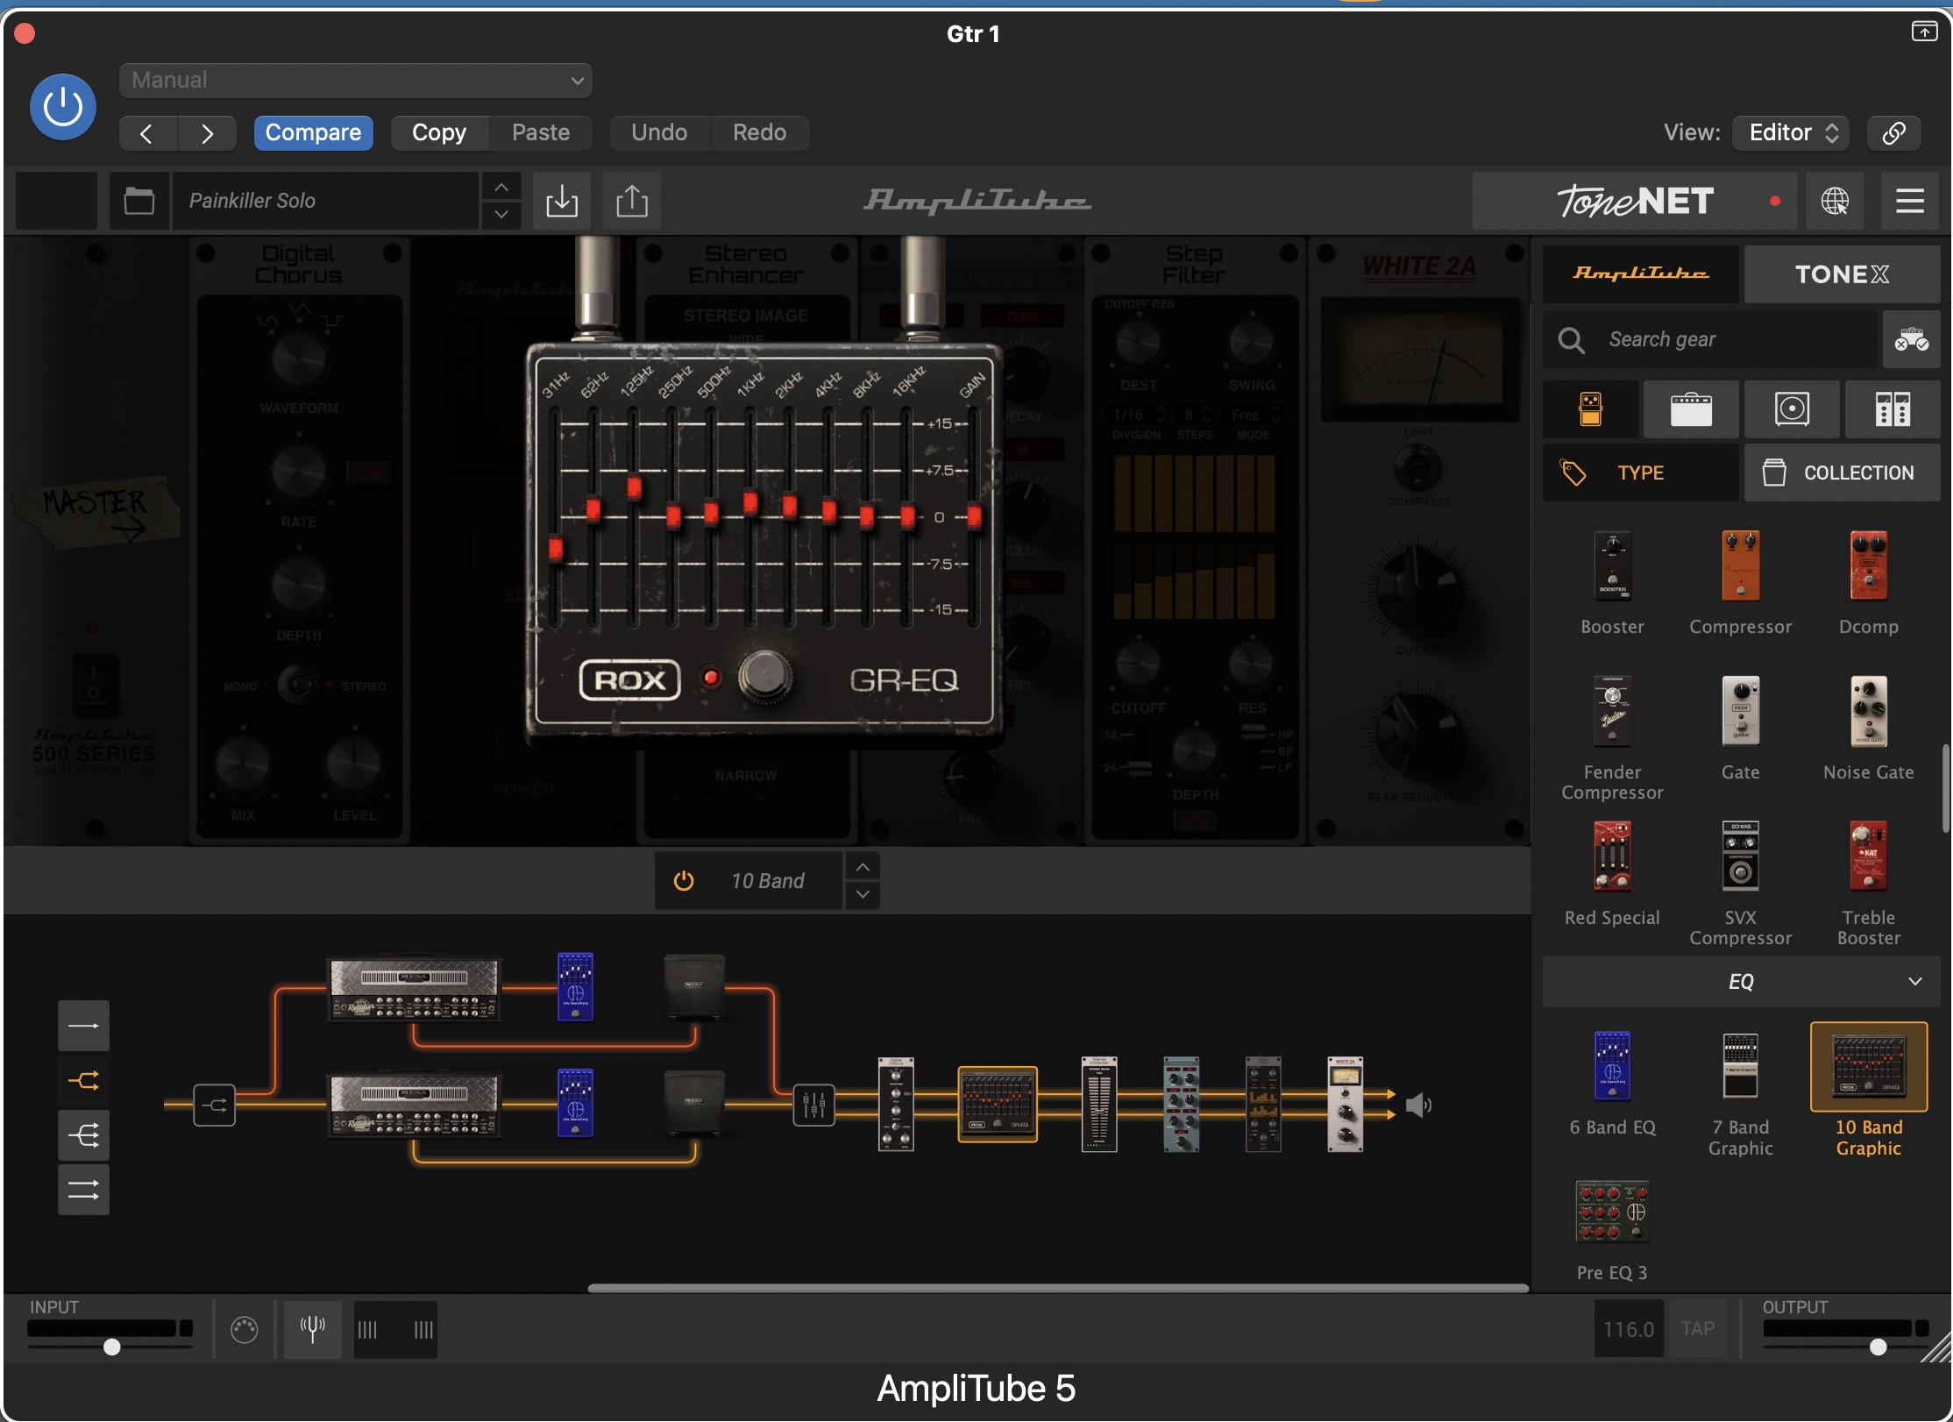Image resolution: width=1953 pixels, height=1422 pixels.
Task: Toggle the 10 Band pedal power
Action: (x=684, y=880)
